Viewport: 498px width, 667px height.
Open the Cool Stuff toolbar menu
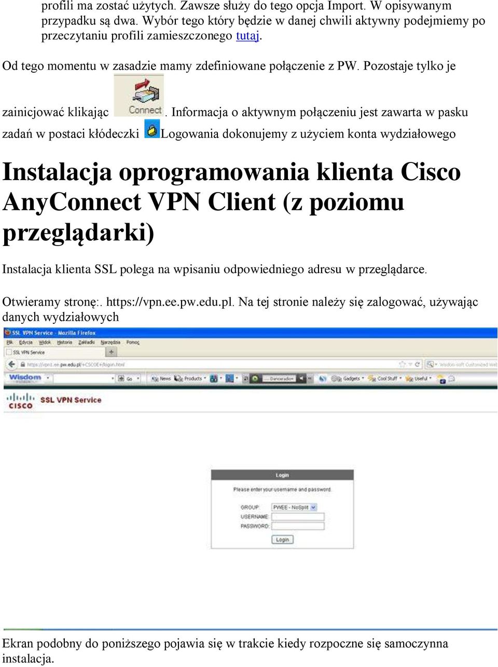(x=384, y=378)
